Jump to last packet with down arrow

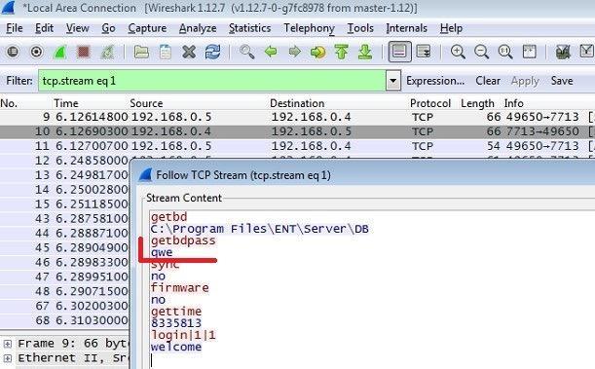point(364,52)
